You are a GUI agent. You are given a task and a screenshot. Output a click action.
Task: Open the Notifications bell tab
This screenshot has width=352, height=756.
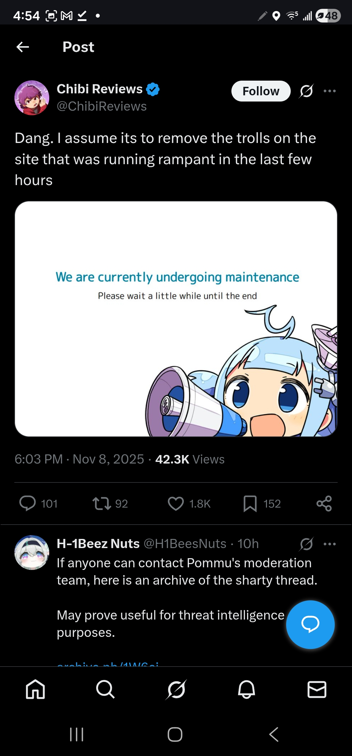246,689
